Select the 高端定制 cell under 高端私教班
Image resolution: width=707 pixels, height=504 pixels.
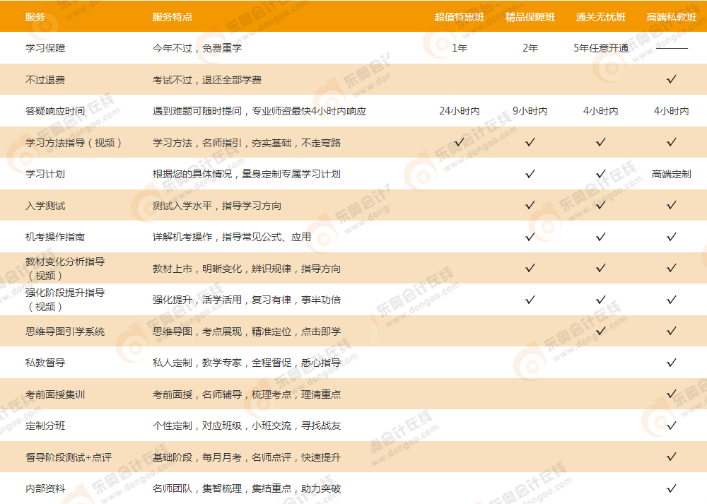[670, 173]
